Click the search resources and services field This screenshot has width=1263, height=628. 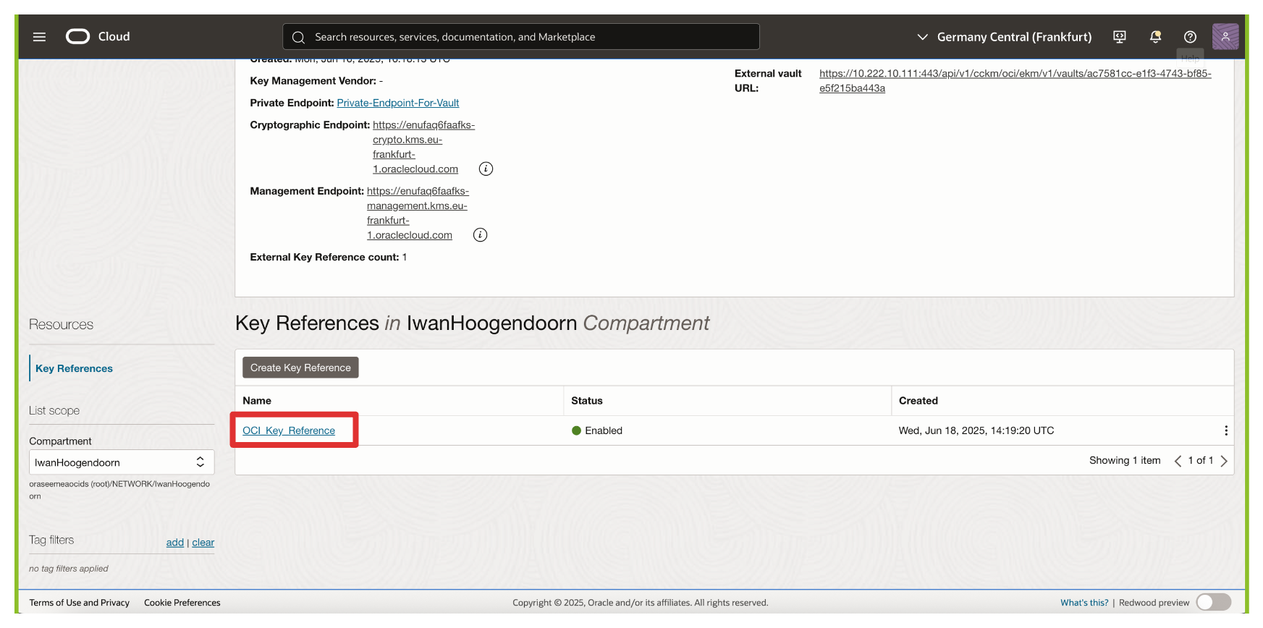coord(521,37)
